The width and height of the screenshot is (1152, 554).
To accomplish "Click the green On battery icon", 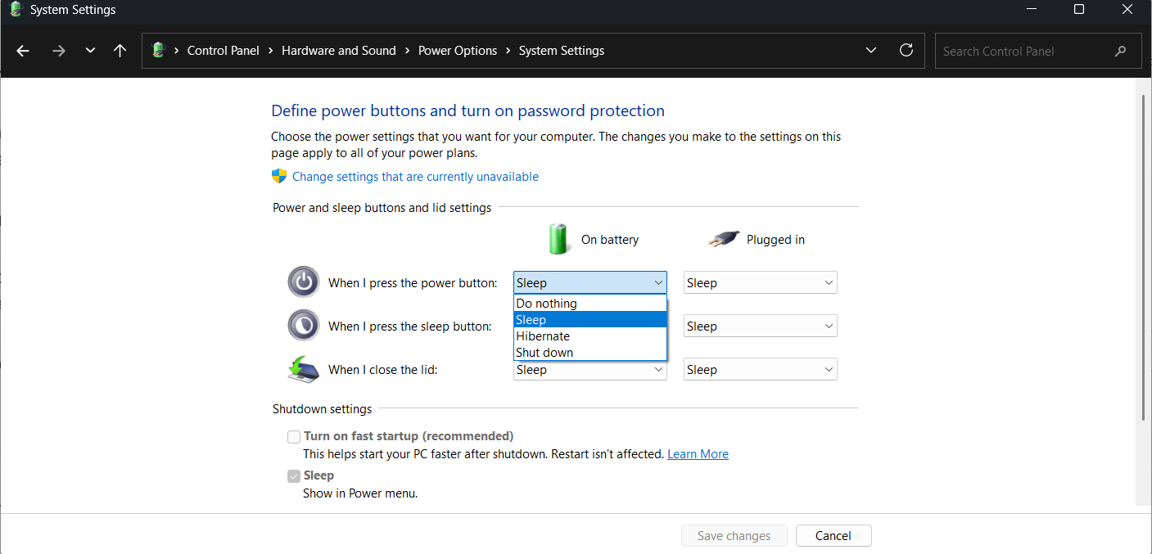I will (558, 239).
